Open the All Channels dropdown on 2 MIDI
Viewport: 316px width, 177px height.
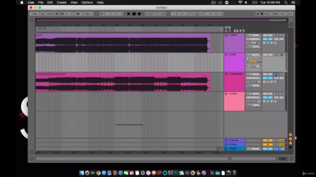click(253, 59)
